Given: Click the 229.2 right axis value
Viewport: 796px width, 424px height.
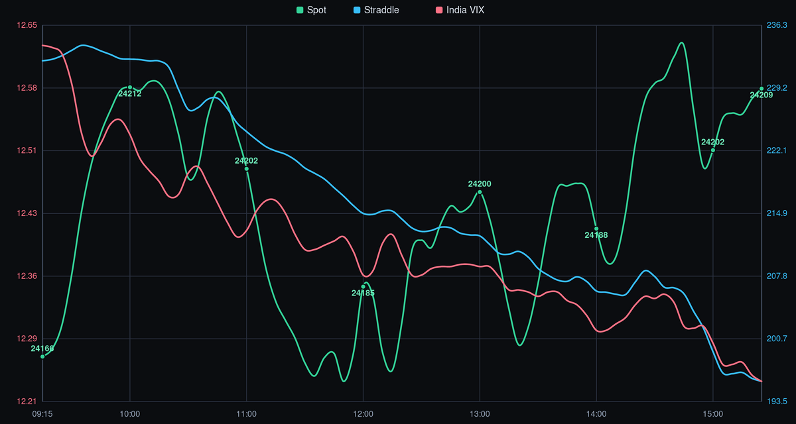Looking at the screenshot, I should pyautogui.click(x=777, y=88).
